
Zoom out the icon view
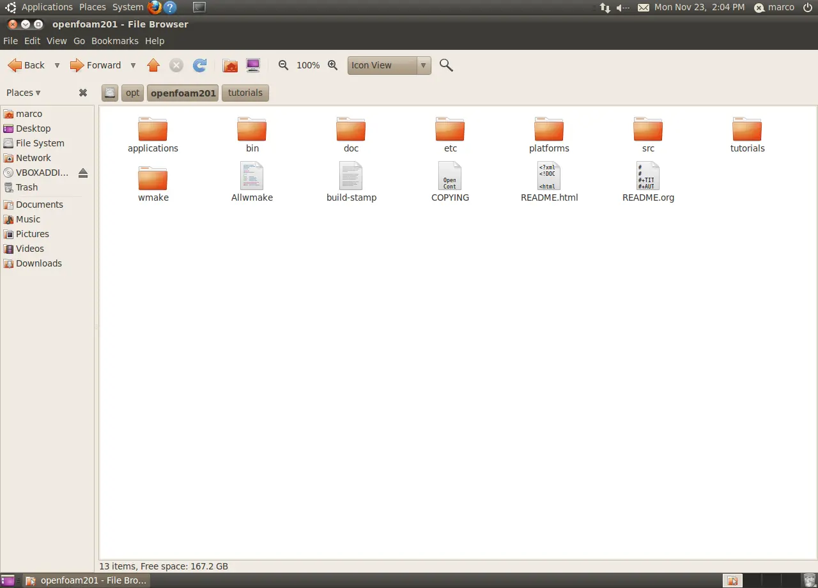pyautogui.click(x=284, y=65)
